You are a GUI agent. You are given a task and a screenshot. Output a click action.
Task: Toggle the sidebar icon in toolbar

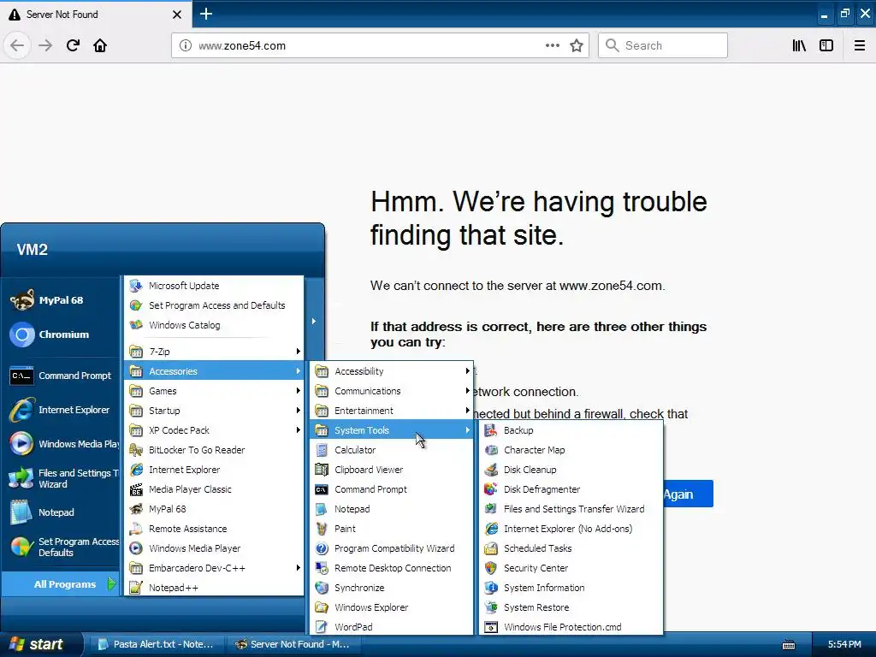click(x=826, y=45)
